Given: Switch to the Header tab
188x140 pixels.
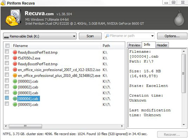Looking at the screenshot, I should 162,45.
